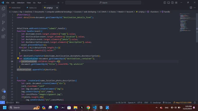Change CRLF end of line sequence
Screen dimensions: 198x111
[146, 103]
